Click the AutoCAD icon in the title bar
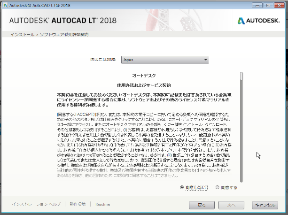 click(5, 5)
